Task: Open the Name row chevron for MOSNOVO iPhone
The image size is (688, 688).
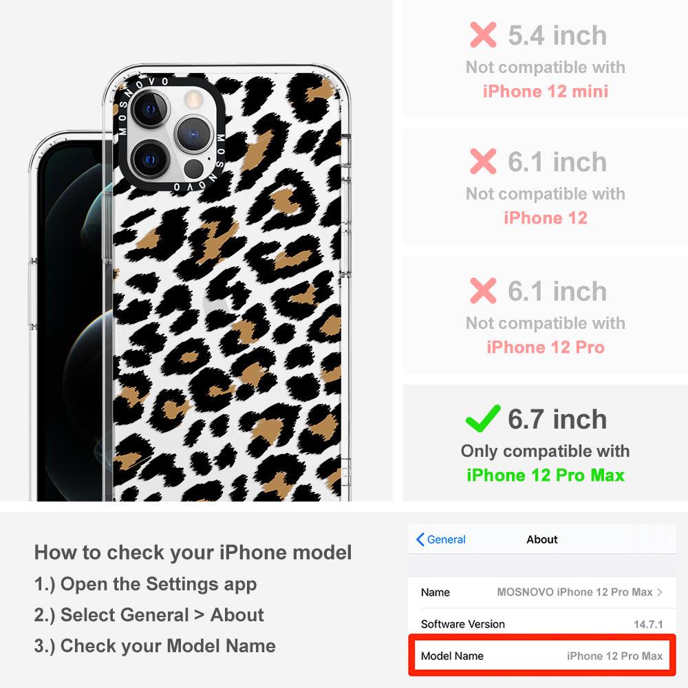Action: click(660, 592)
